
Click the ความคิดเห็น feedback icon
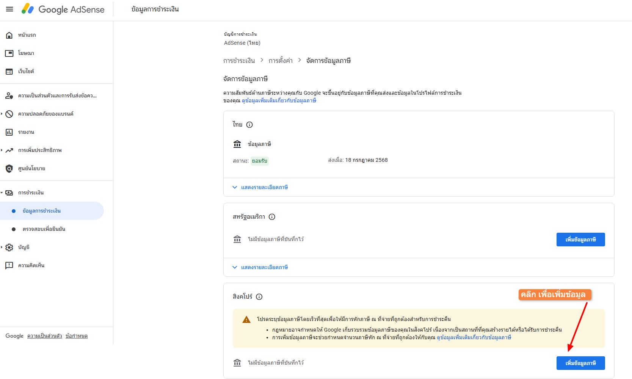pos(9,265)
